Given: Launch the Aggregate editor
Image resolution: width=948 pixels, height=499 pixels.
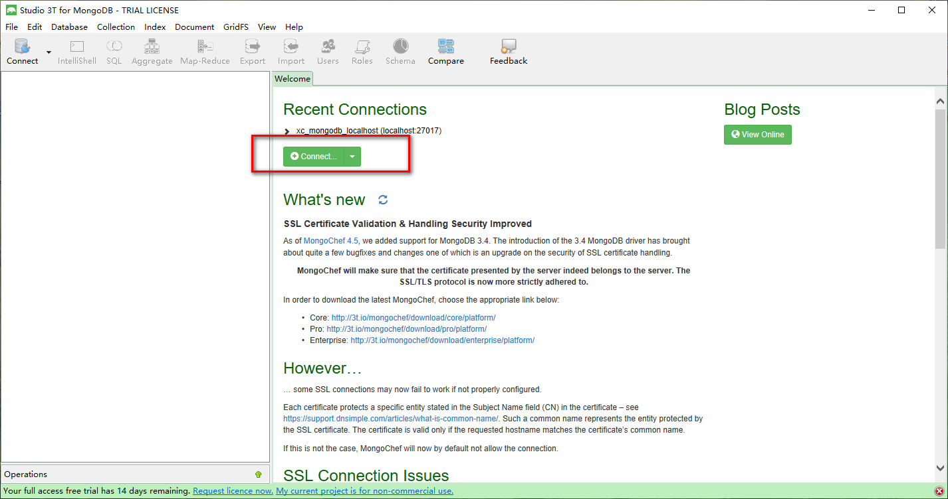Looking at the screenshot, I should point(152,52).
